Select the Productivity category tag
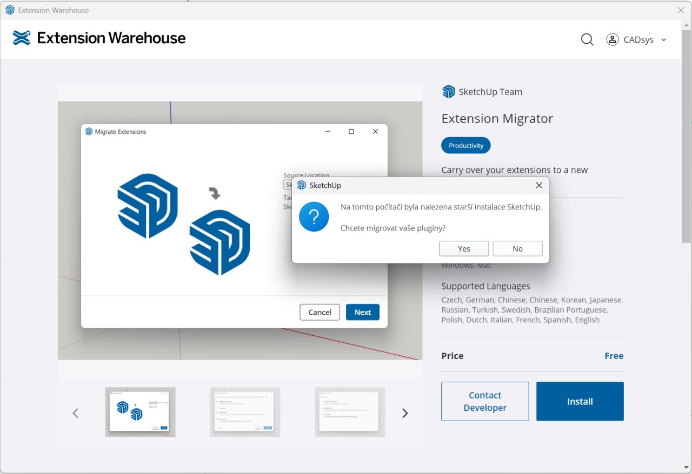 coord(465,145)
